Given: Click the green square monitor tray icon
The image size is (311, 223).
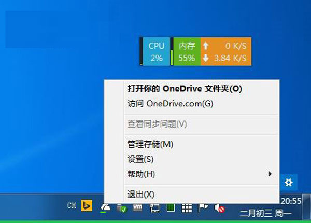Looking at the screenshot, I should click(171, 207).
